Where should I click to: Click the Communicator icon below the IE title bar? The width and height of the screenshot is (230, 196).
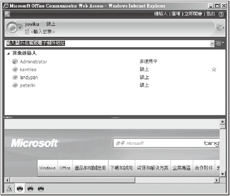point(7,14)
